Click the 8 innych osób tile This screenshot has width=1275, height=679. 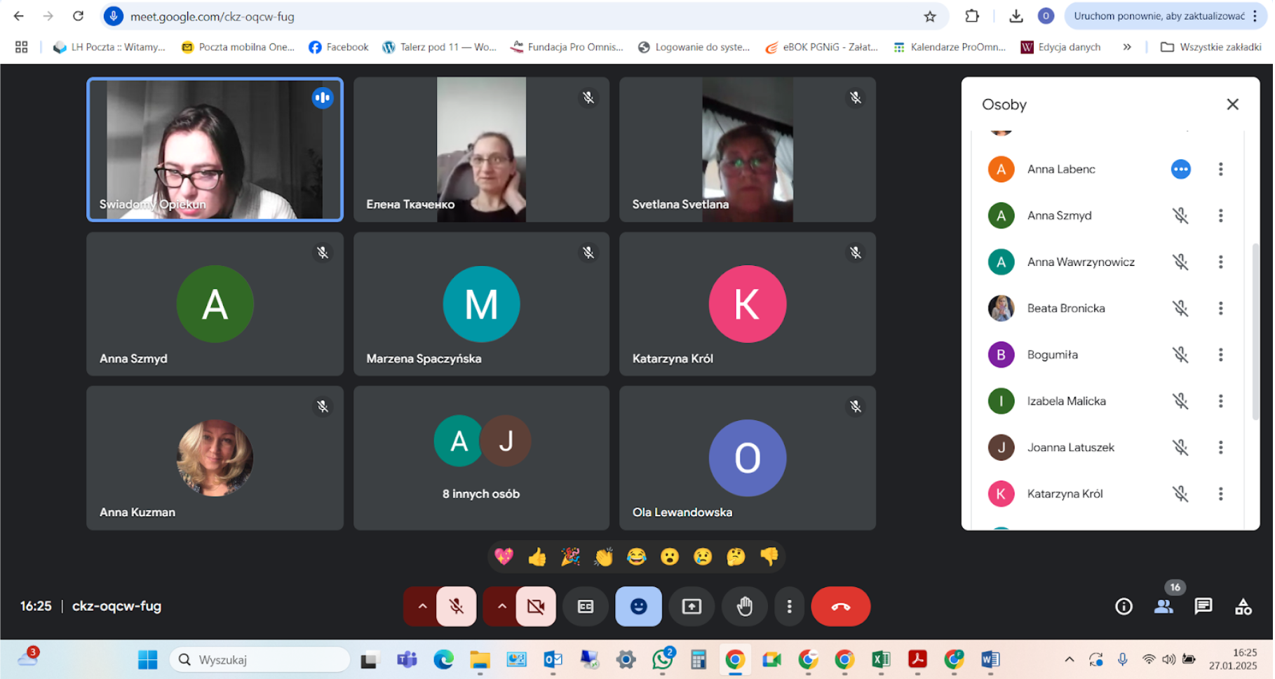(481, 457)
